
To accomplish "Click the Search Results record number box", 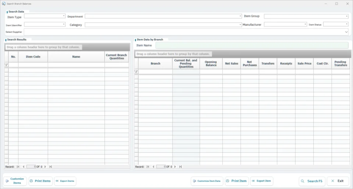I will click(31, 167).
